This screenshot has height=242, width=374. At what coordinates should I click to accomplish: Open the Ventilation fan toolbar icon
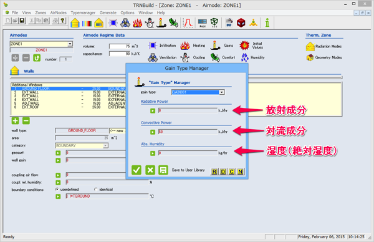click(x=125, y=23)
